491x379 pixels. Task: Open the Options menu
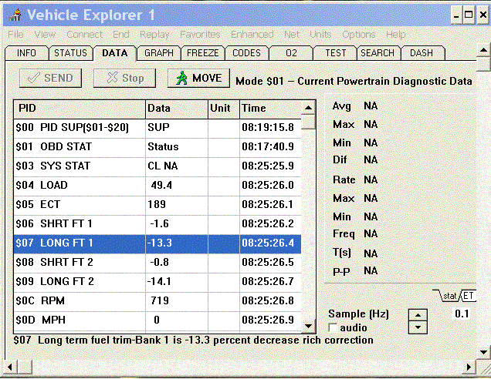pos(358,35)
